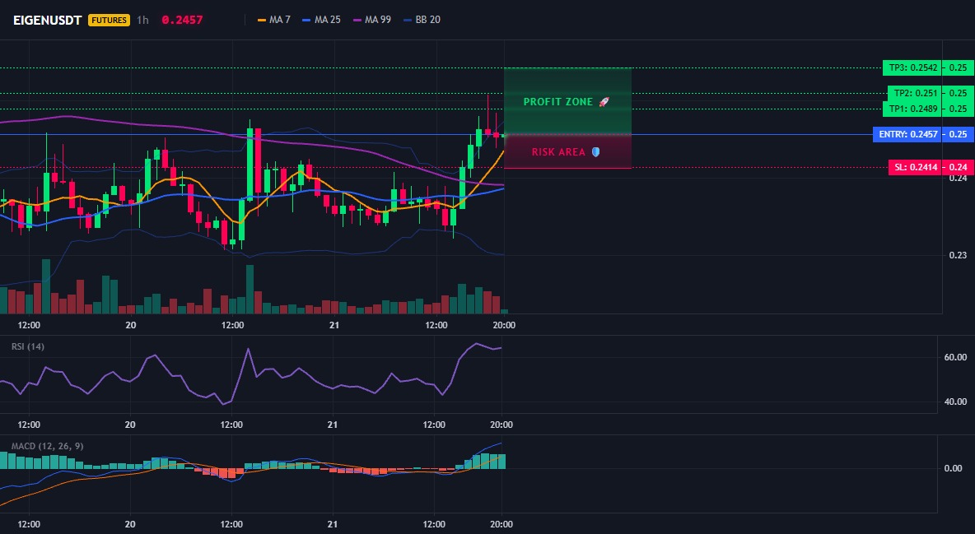Click the 0.00 MACD axis value

(954, 468)
